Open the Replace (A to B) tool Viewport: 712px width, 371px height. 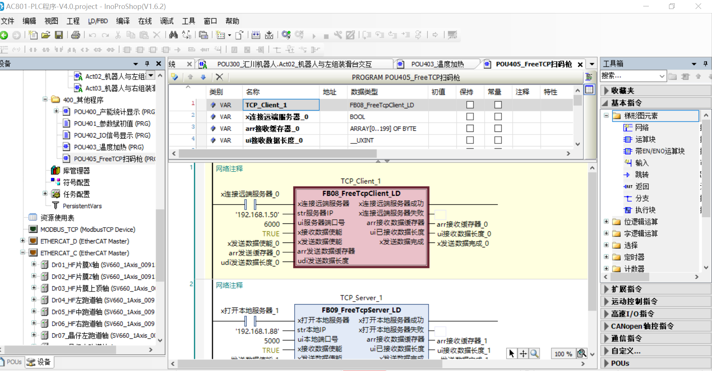point(187,35)
